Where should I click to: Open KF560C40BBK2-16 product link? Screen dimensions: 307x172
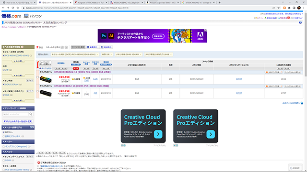point(82,86)
